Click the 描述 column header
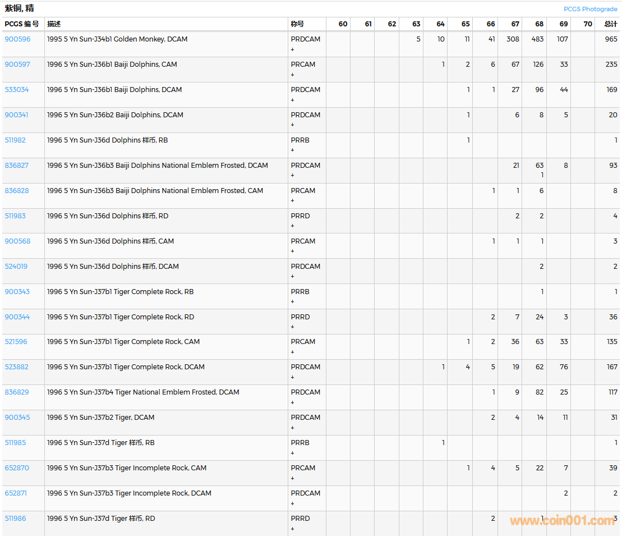622x536 pixels. click(54, 24)
